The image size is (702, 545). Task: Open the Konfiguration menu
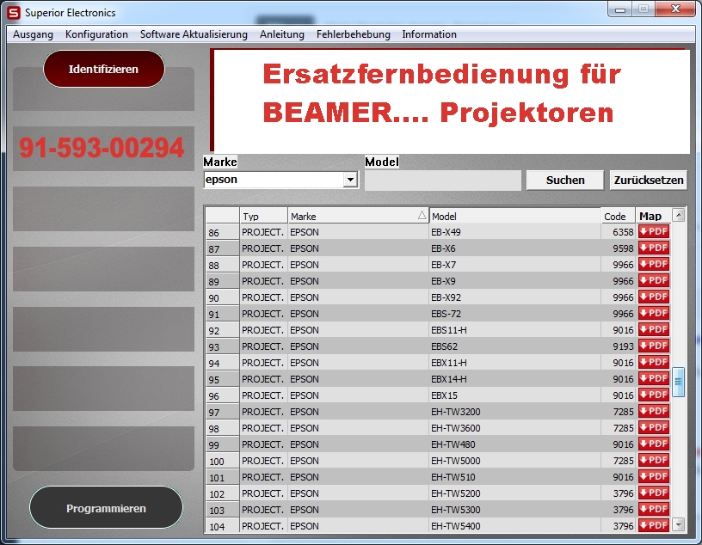click(x=96, y=34)
